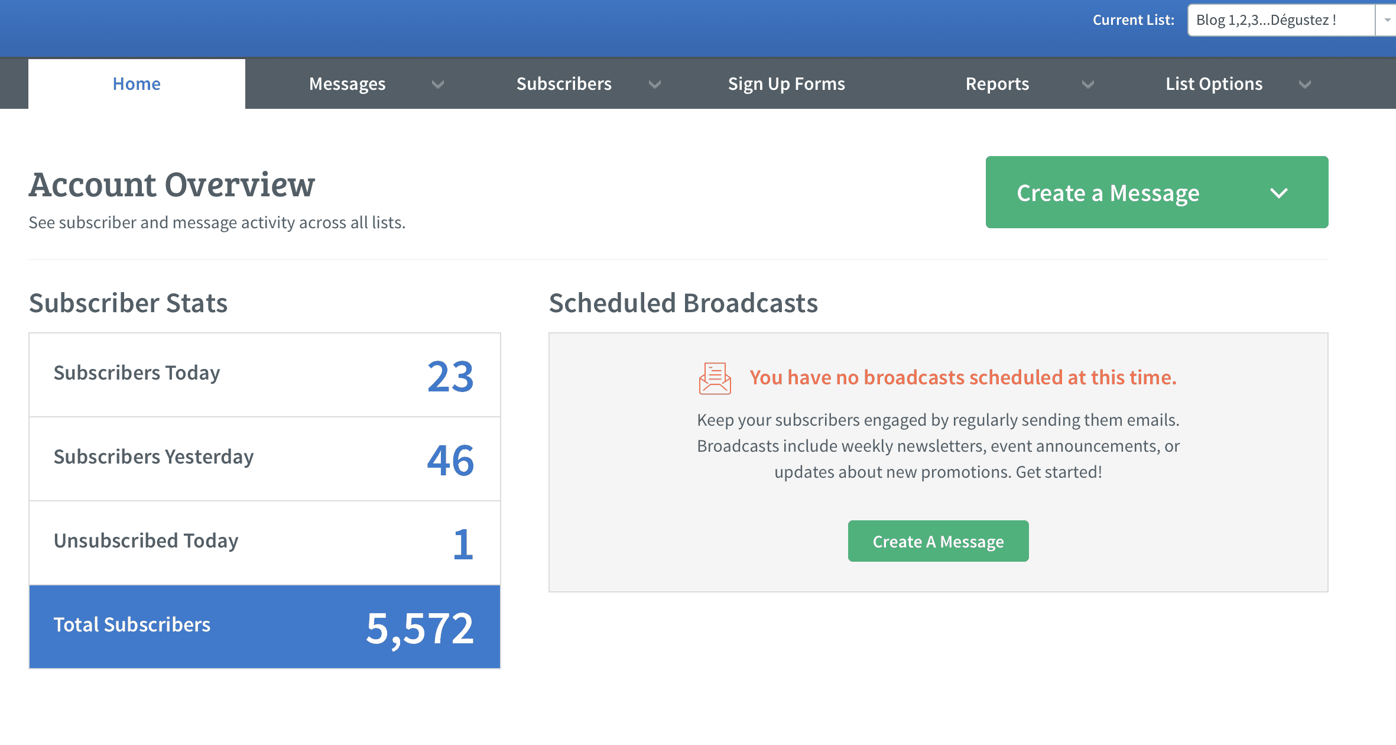Viewport: 1396px width, 745px height.
Task: Open the Subscribers menu
Action: click(564, 84)
